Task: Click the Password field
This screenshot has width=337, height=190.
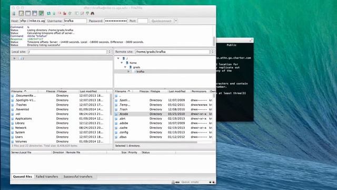Action: [x=116, y=21]
